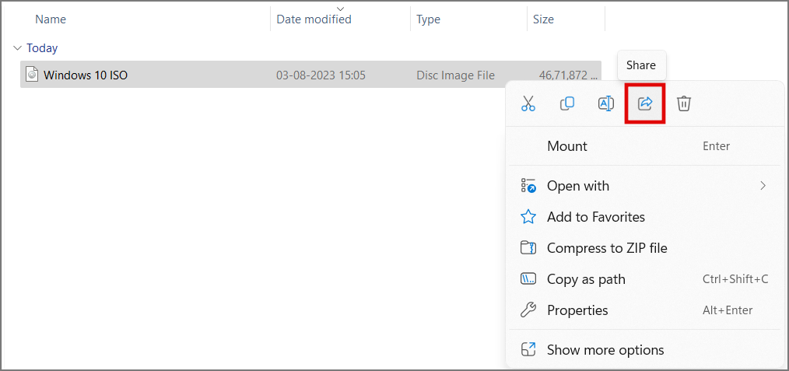789x371 pixels.
Task: Click the Copy icon in context menu
Action: click(567, 103)
